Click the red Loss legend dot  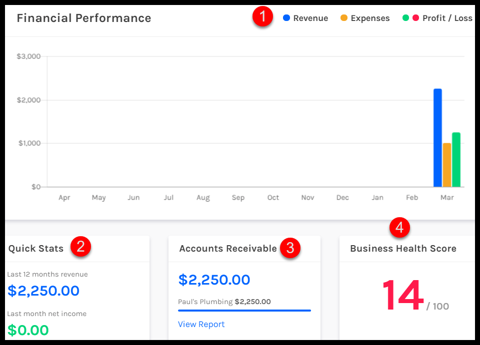pyautogui.click(x=414, y=18)
